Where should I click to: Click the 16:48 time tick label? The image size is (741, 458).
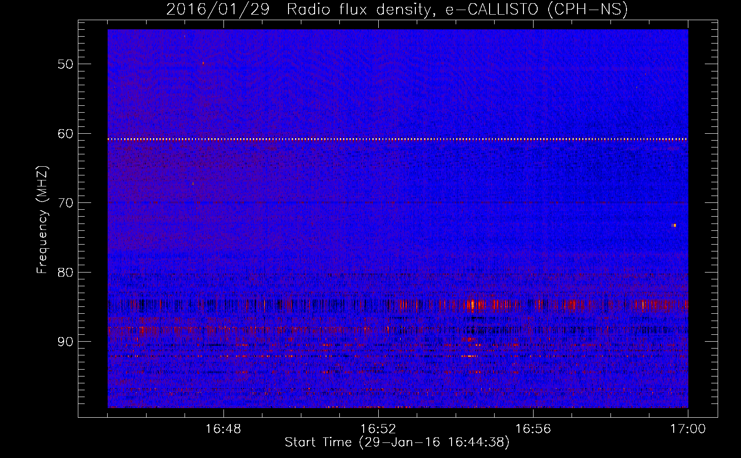[x=223, y=429]
